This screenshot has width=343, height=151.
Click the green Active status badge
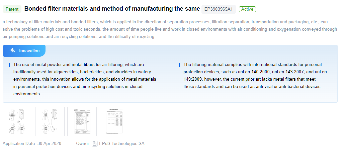click(247, 9)
